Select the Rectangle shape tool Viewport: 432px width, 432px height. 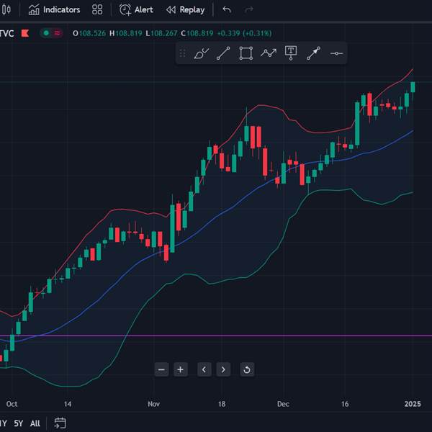tap(246, 53)
